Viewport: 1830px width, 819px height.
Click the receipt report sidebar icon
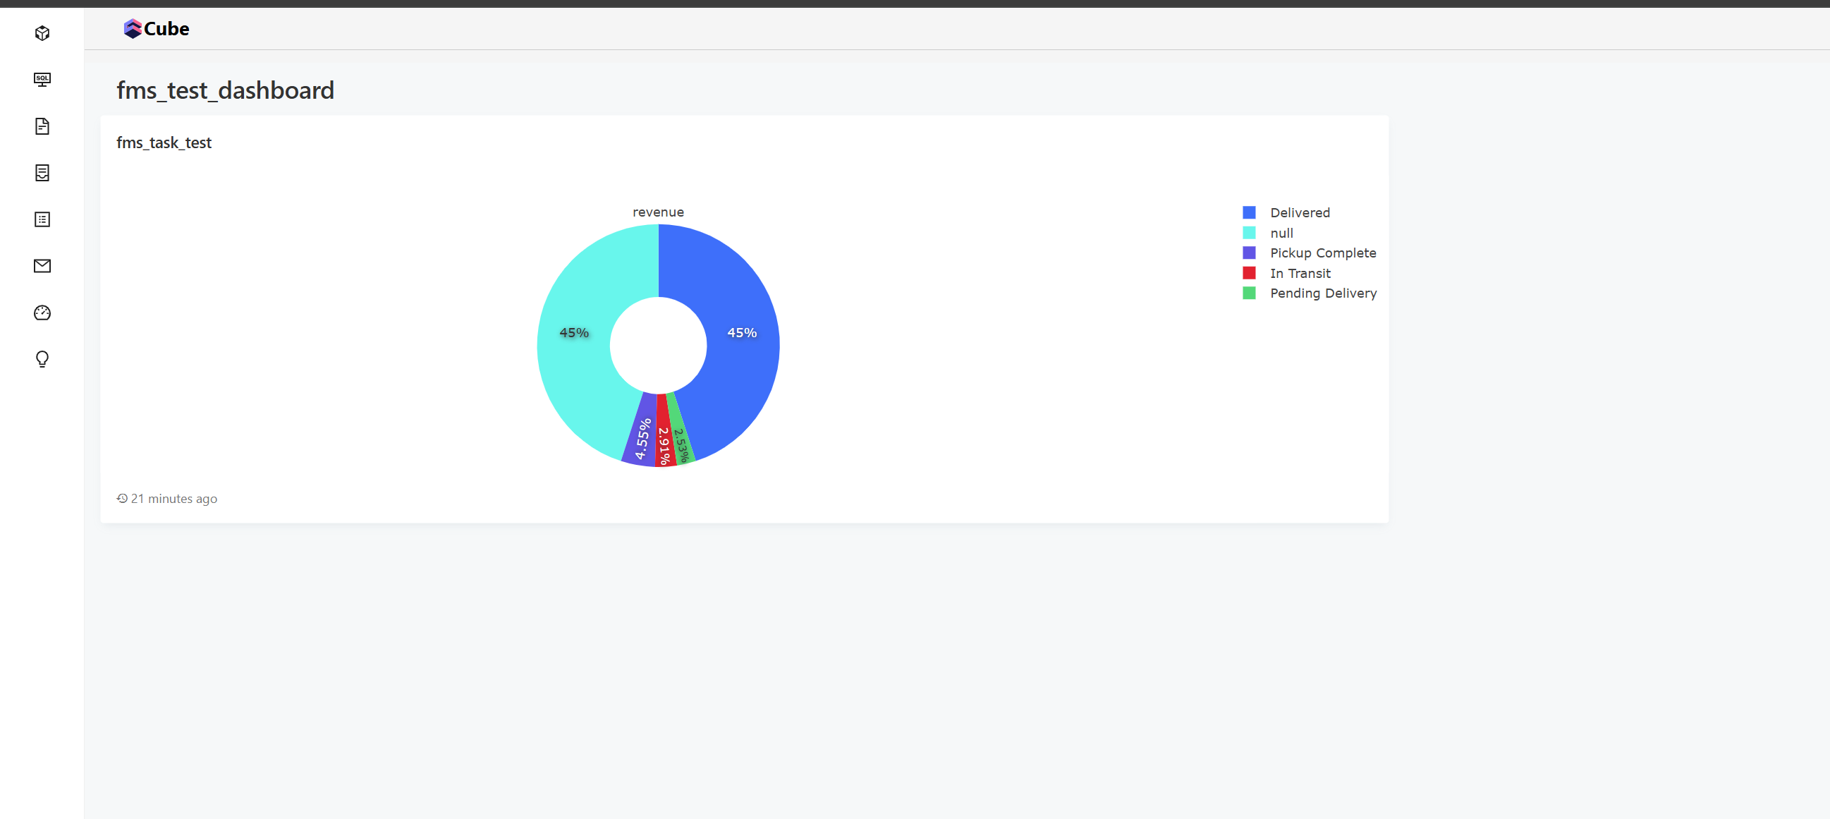[x=42, y=173]
